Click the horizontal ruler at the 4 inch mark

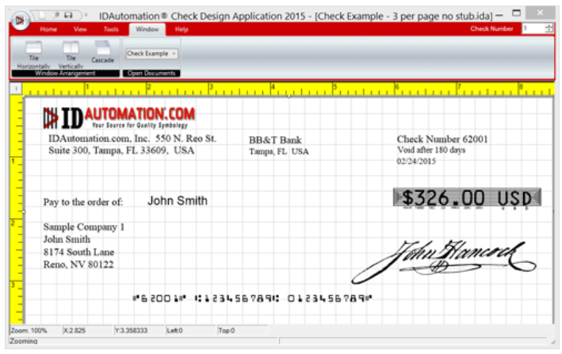coord(273,89)
